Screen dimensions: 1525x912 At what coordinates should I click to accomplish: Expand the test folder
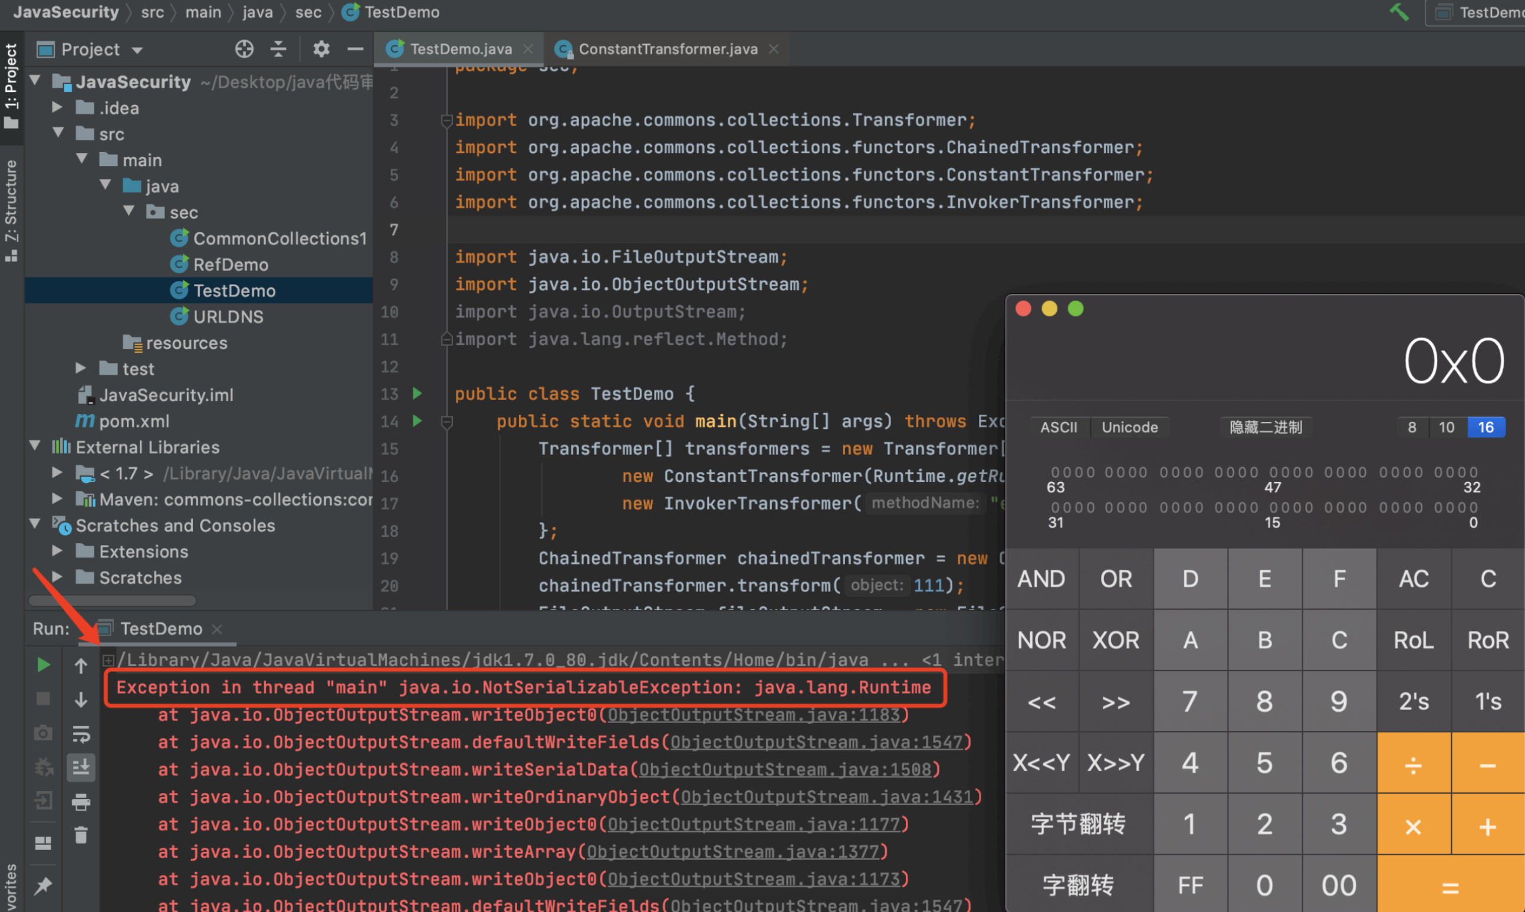point(81,368)
